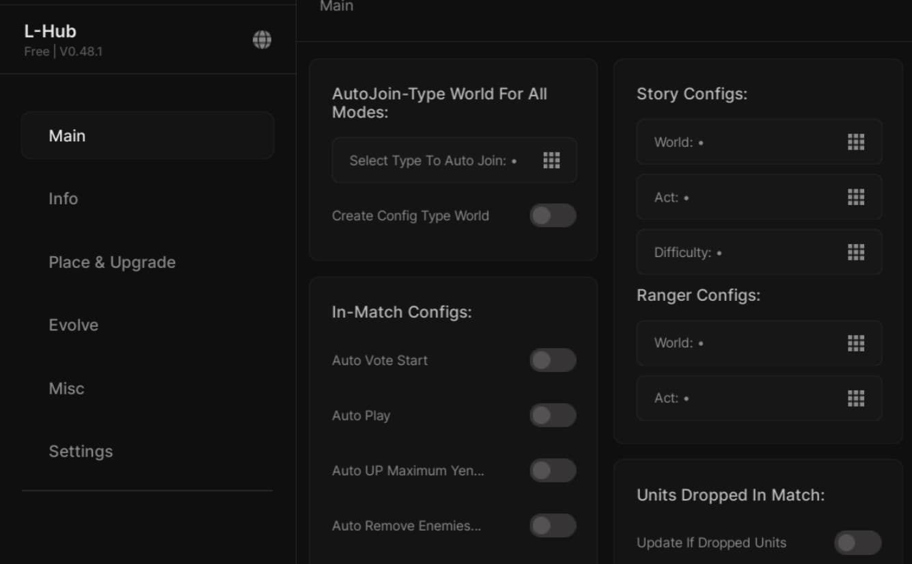Toggle Auto Play switch

tap(553, 416)
